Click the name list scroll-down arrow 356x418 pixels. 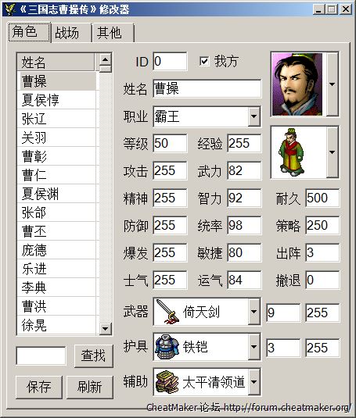tap(105, 329)
